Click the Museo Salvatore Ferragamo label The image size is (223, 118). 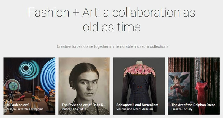pyautogui.click(x=25, y=109)
